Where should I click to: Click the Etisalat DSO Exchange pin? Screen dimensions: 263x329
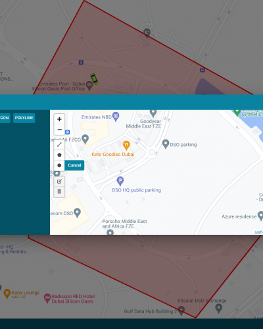(218, 309)
